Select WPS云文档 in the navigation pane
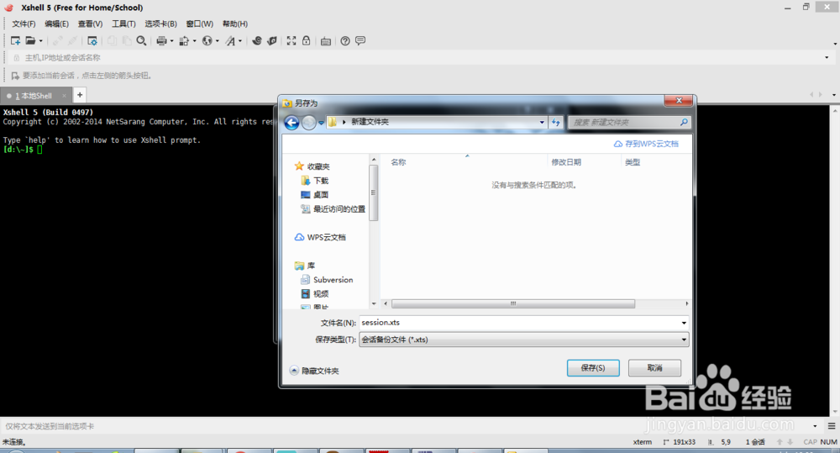Viewport: 840px width, 453px height. coord(320,237)
